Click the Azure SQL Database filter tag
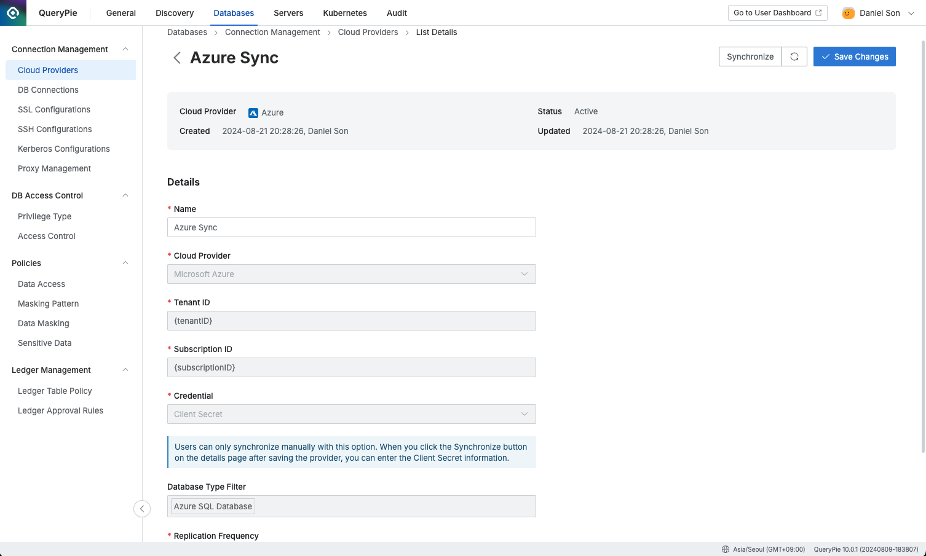The height and width of the screenshot is (556, 926). coord(213,506)
